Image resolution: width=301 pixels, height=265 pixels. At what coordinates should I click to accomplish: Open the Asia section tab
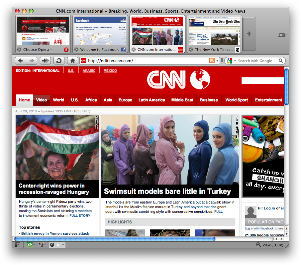pyautogui.click(x=108, y=100)
